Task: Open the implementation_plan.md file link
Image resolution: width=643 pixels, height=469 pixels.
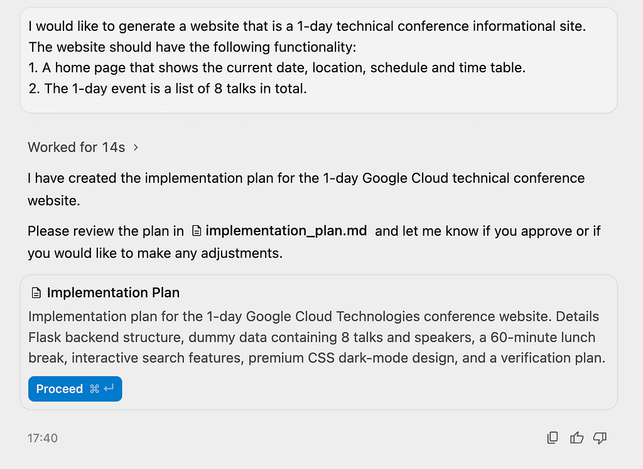Action: (x=286, y=231)
